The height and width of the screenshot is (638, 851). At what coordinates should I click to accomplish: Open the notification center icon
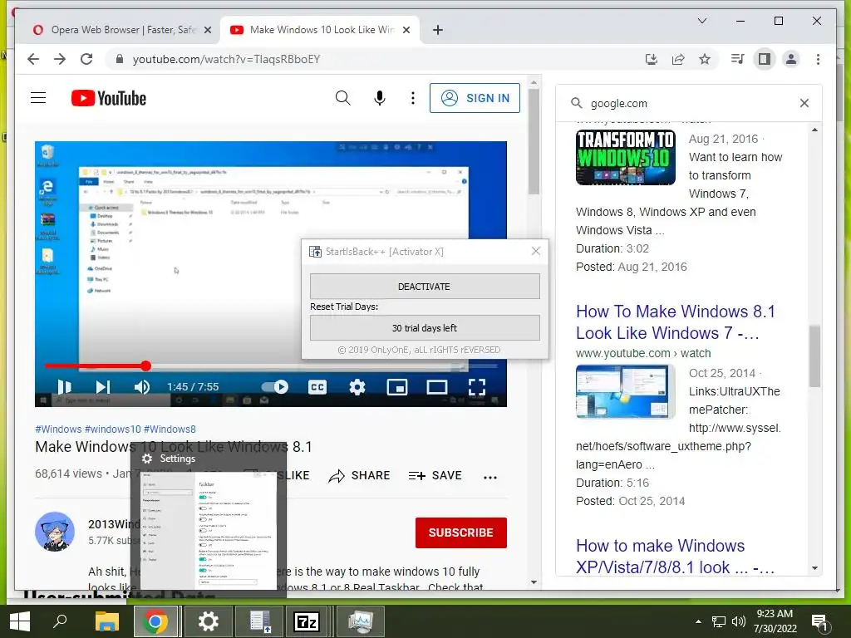pyautogui.click(x=819, y=622)
